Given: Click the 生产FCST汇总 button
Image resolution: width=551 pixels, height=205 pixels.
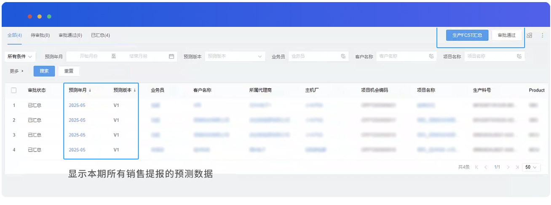Looking at the screenshot, I should pyautogui.click(x=467, y=35).
